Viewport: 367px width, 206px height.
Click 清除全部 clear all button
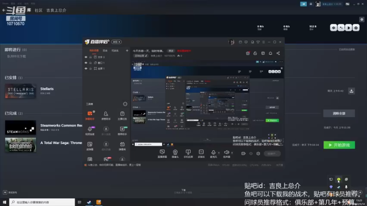click(339, 113)
